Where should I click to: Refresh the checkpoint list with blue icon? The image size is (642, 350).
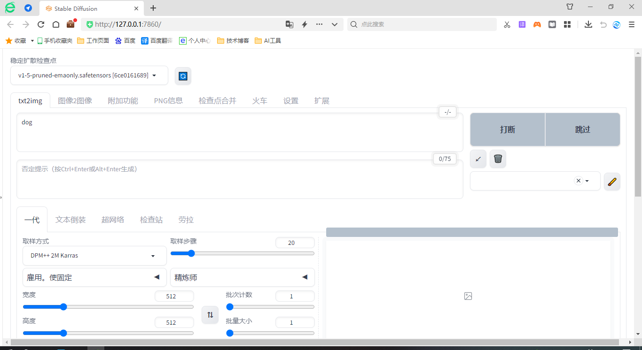point(183,76)
